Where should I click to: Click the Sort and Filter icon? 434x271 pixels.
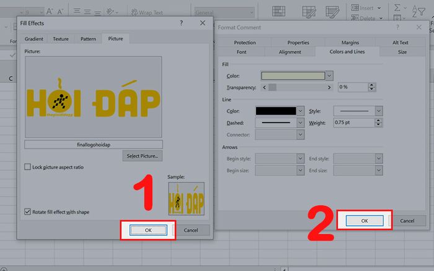(x=418, y=11)
